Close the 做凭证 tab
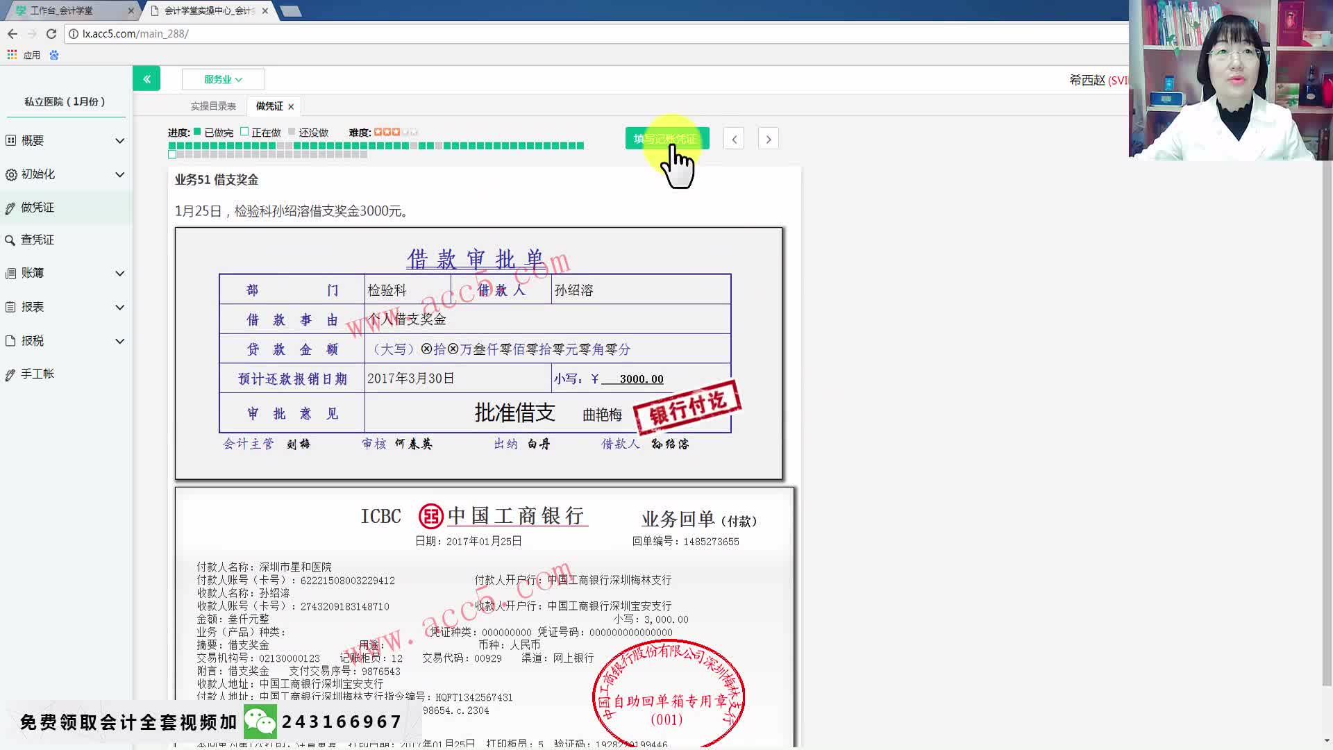Image resolution: width=1333 pixels, height=750 pixels. click(x=291, y=107)
